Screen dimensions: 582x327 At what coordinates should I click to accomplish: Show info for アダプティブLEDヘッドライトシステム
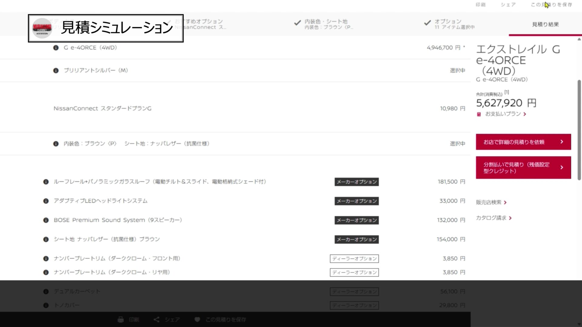pyautogui.click(x=46, y=201)
